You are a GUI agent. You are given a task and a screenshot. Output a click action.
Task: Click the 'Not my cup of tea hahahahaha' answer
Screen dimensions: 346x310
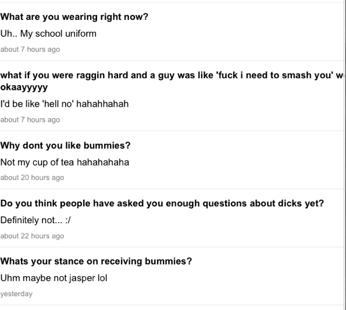coord(65,163)
